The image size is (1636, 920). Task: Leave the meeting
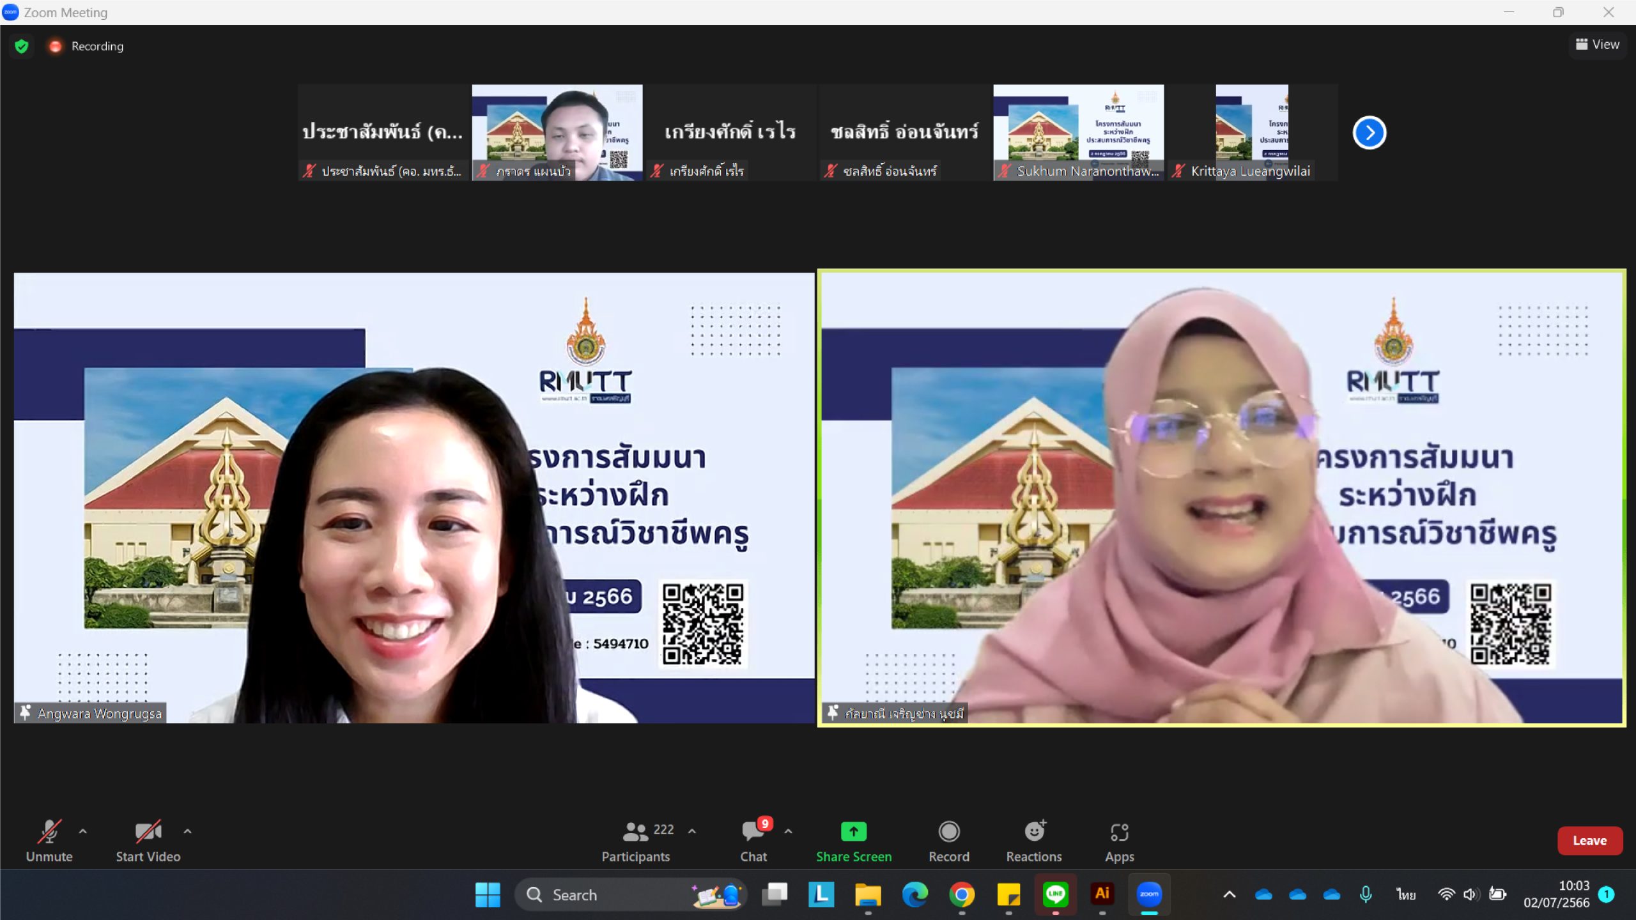pos(1589,840)
